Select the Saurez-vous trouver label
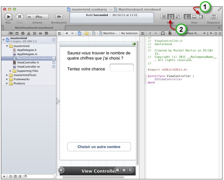224x180 pixels. 99,56
